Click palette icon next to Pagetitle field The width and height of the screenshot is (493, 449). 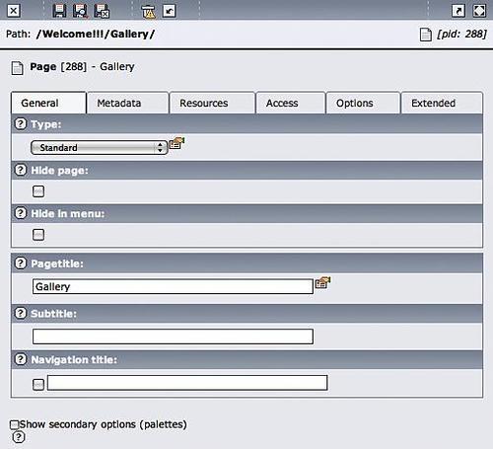pos(322,282)
